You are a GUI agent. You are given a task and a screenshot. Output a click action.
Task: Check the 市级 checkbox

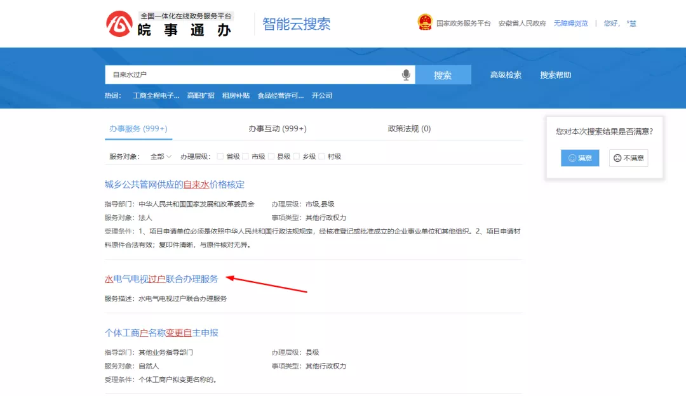pos(246,156)
